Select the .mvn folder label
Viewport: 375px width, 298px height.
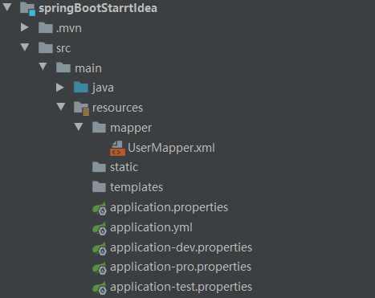pos(69,28)
